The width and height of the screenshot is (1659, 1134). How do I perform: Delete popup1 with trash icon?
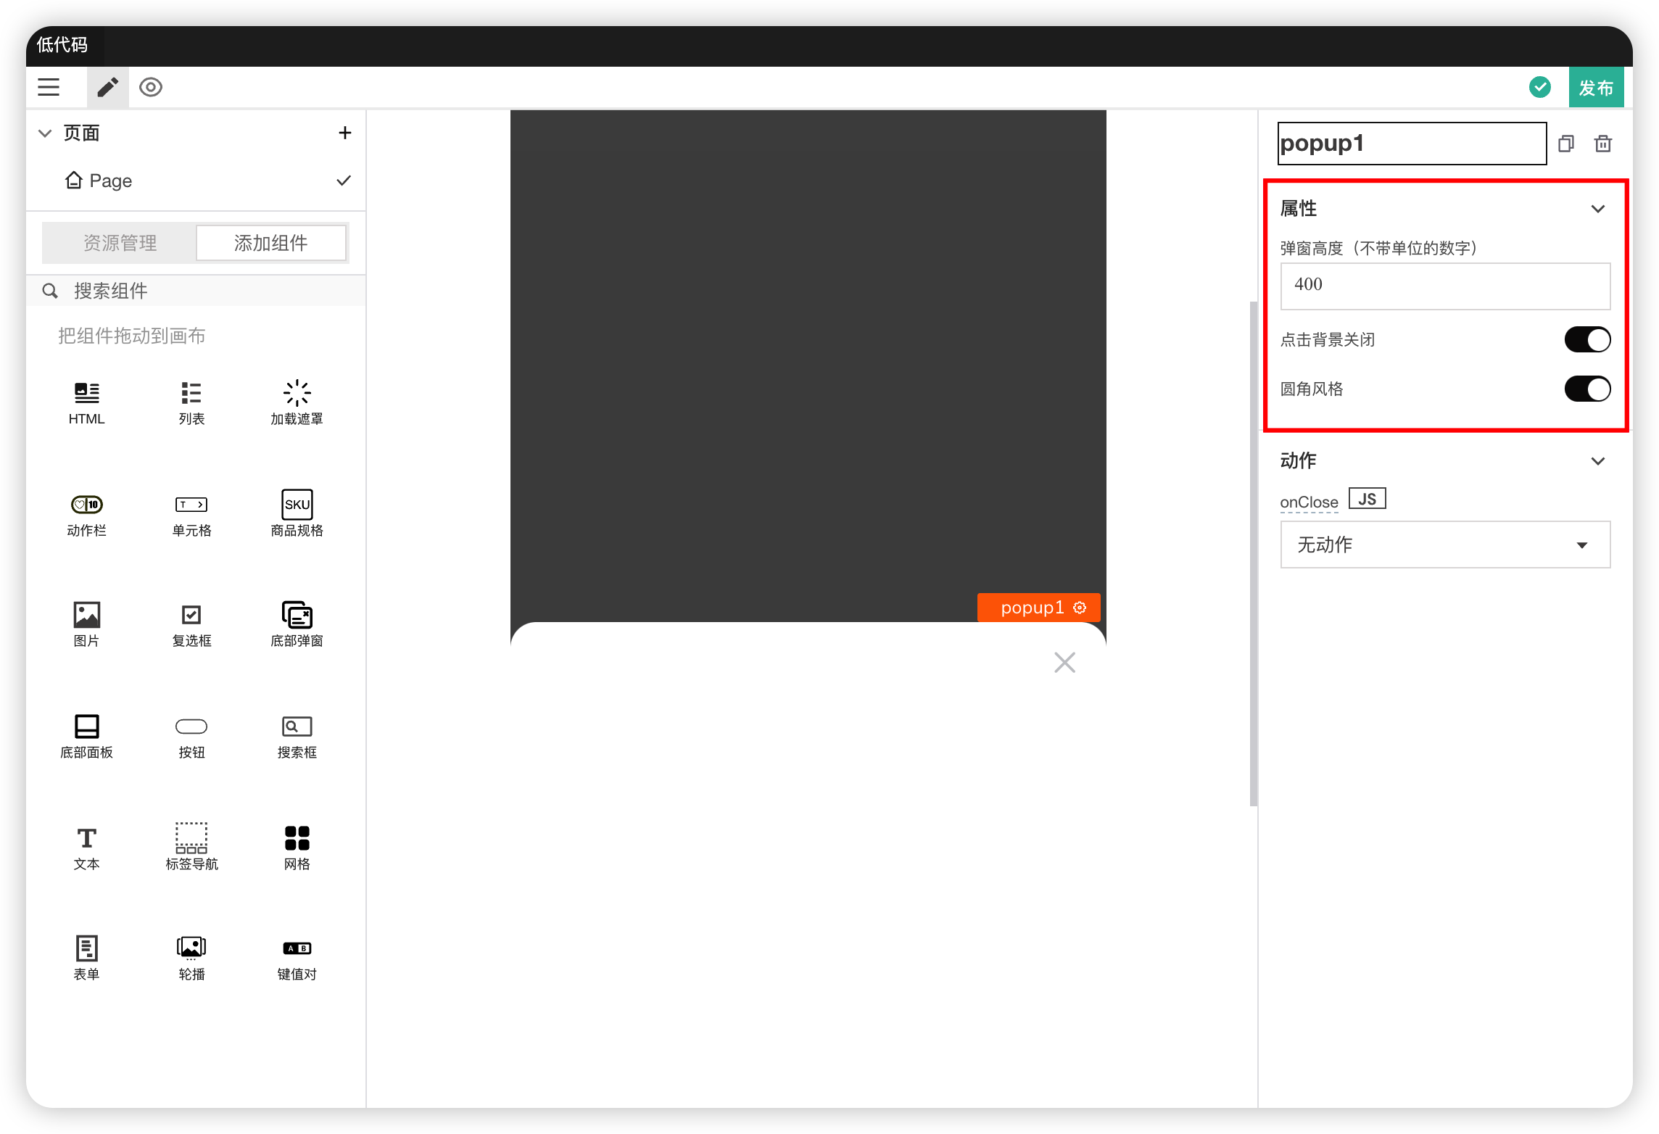(1602, 144)
